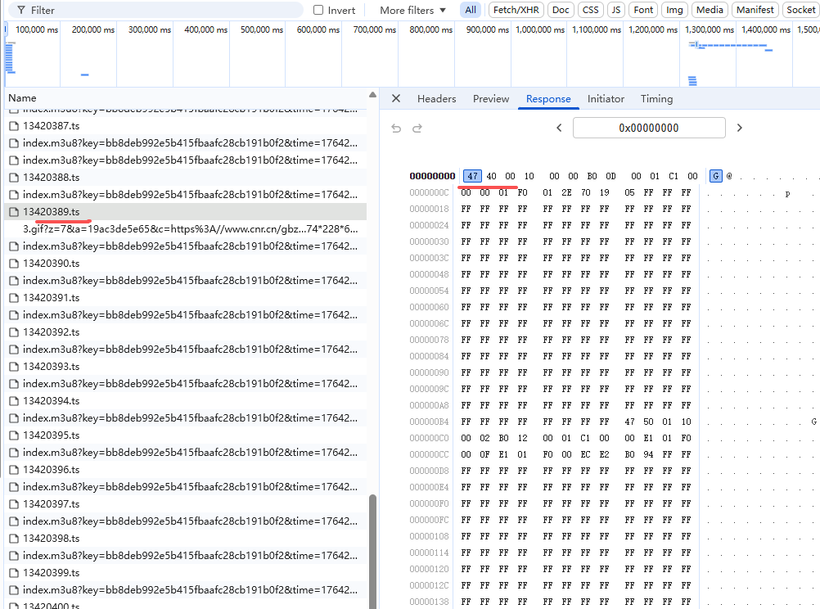Enable the Invert checkbox
The width and height of the screenshot is (820, 609).
point(319,11)
